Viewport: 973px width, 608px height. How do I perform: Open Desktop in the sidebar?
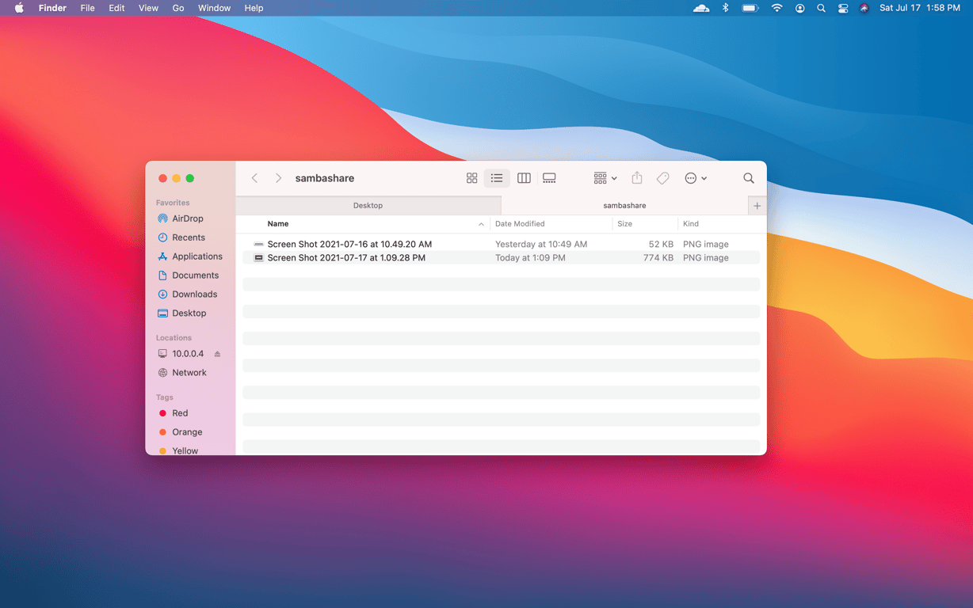190,313
